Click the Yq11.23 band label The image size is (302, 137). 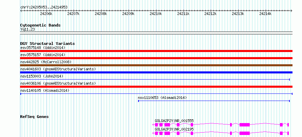click(27, 30)
